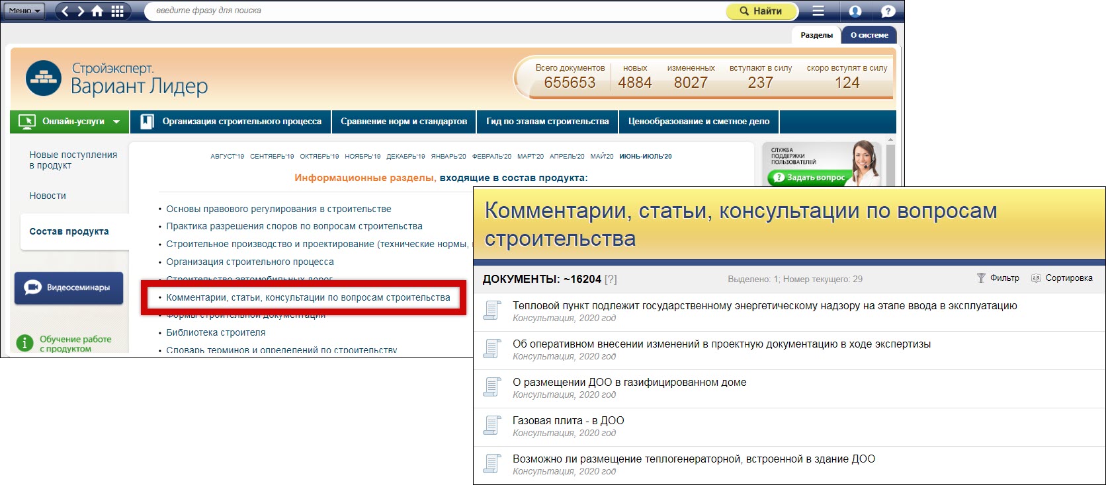Expand the Меню dropdown
Viewport: 1106px width, 485px height.
24,11
